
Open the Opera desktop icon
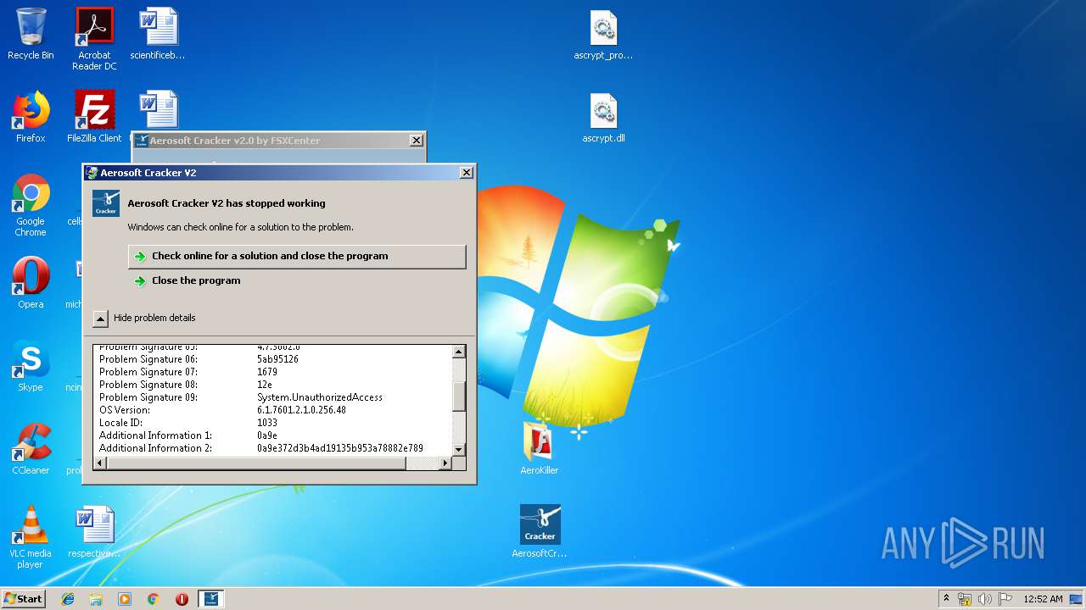[x=31, y=283]
